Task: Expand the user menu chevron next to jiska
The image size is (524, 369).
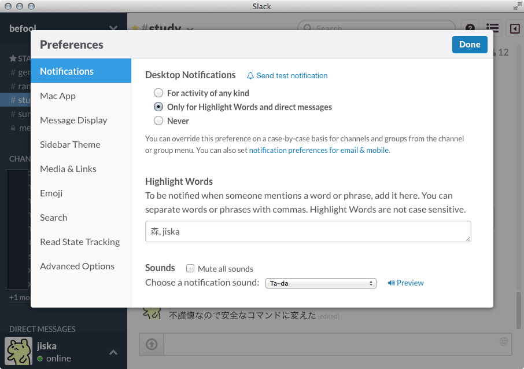Action: point(113,352)
